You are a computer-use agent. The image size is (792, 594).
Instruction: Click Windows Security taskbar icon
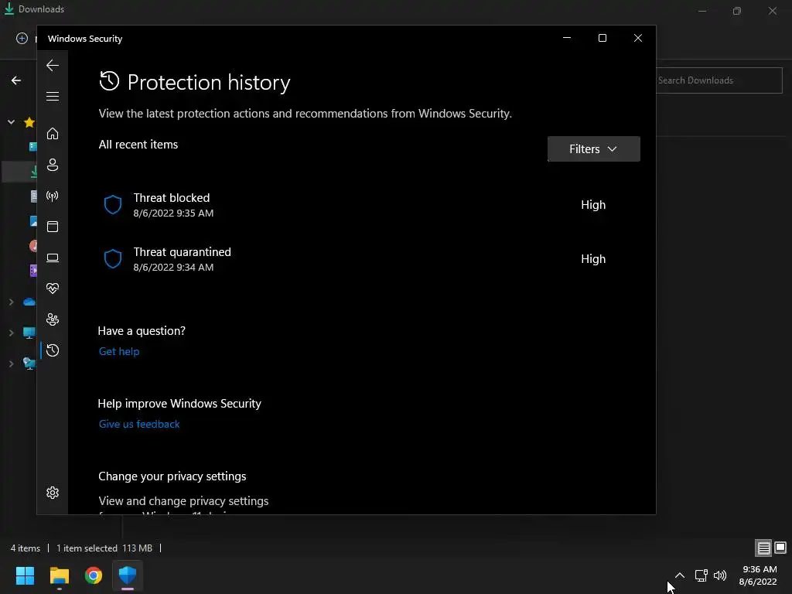point(128,575)
